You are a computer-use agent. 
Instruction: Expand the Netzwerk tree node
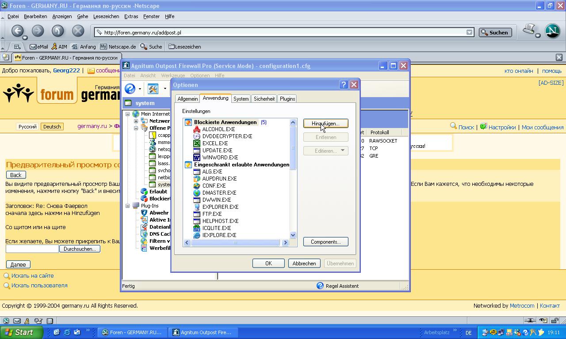pos(136,121)
